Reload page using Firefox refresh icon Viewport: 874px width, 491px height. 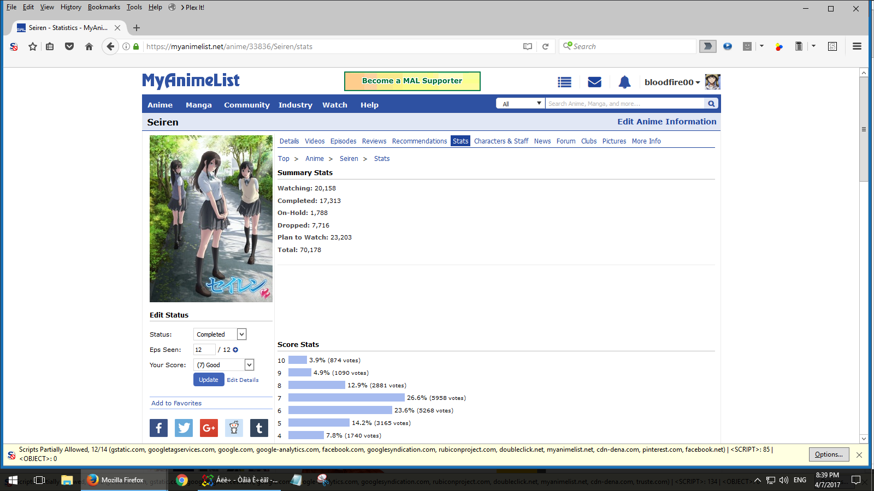(545, 47)
